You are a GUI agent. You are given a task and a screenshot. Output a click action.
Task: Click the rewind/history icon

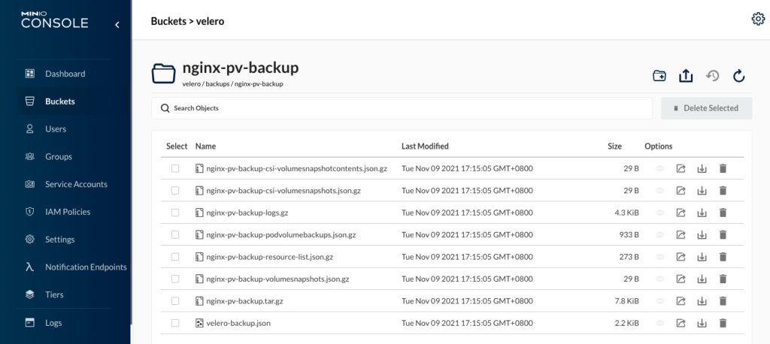(x=712, y=75)
